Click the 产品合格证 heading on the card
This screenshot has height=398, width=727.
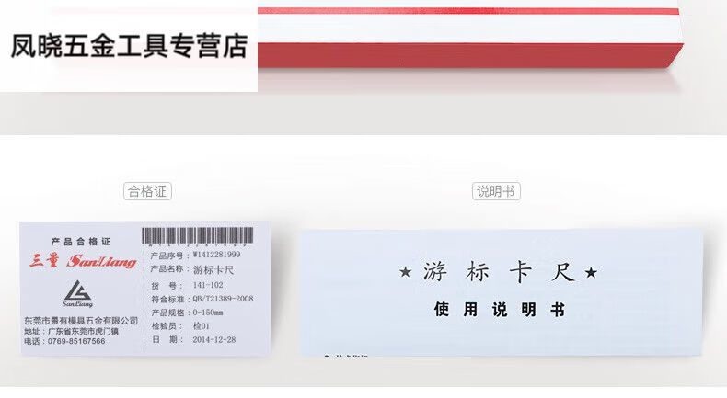[x=81, y=242]
